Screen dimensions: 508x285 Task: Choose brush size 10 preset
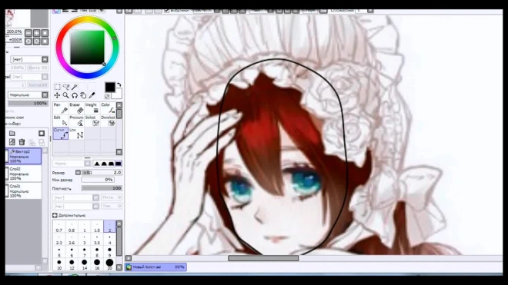coord(59,264)
